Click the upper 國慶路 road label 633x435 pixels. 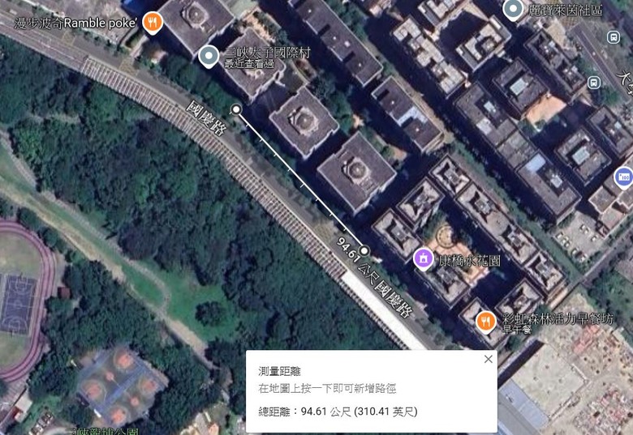click(207, 118)
